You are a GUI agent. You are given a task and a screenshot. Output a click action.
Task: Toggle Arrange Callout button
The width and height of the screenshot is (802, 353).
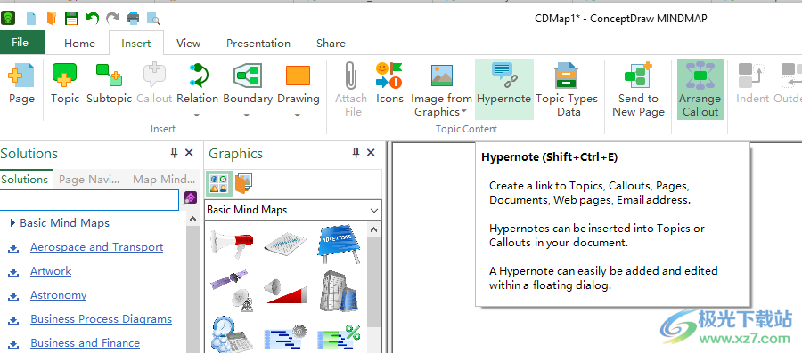pyautogui.click(x=700, y=89)
